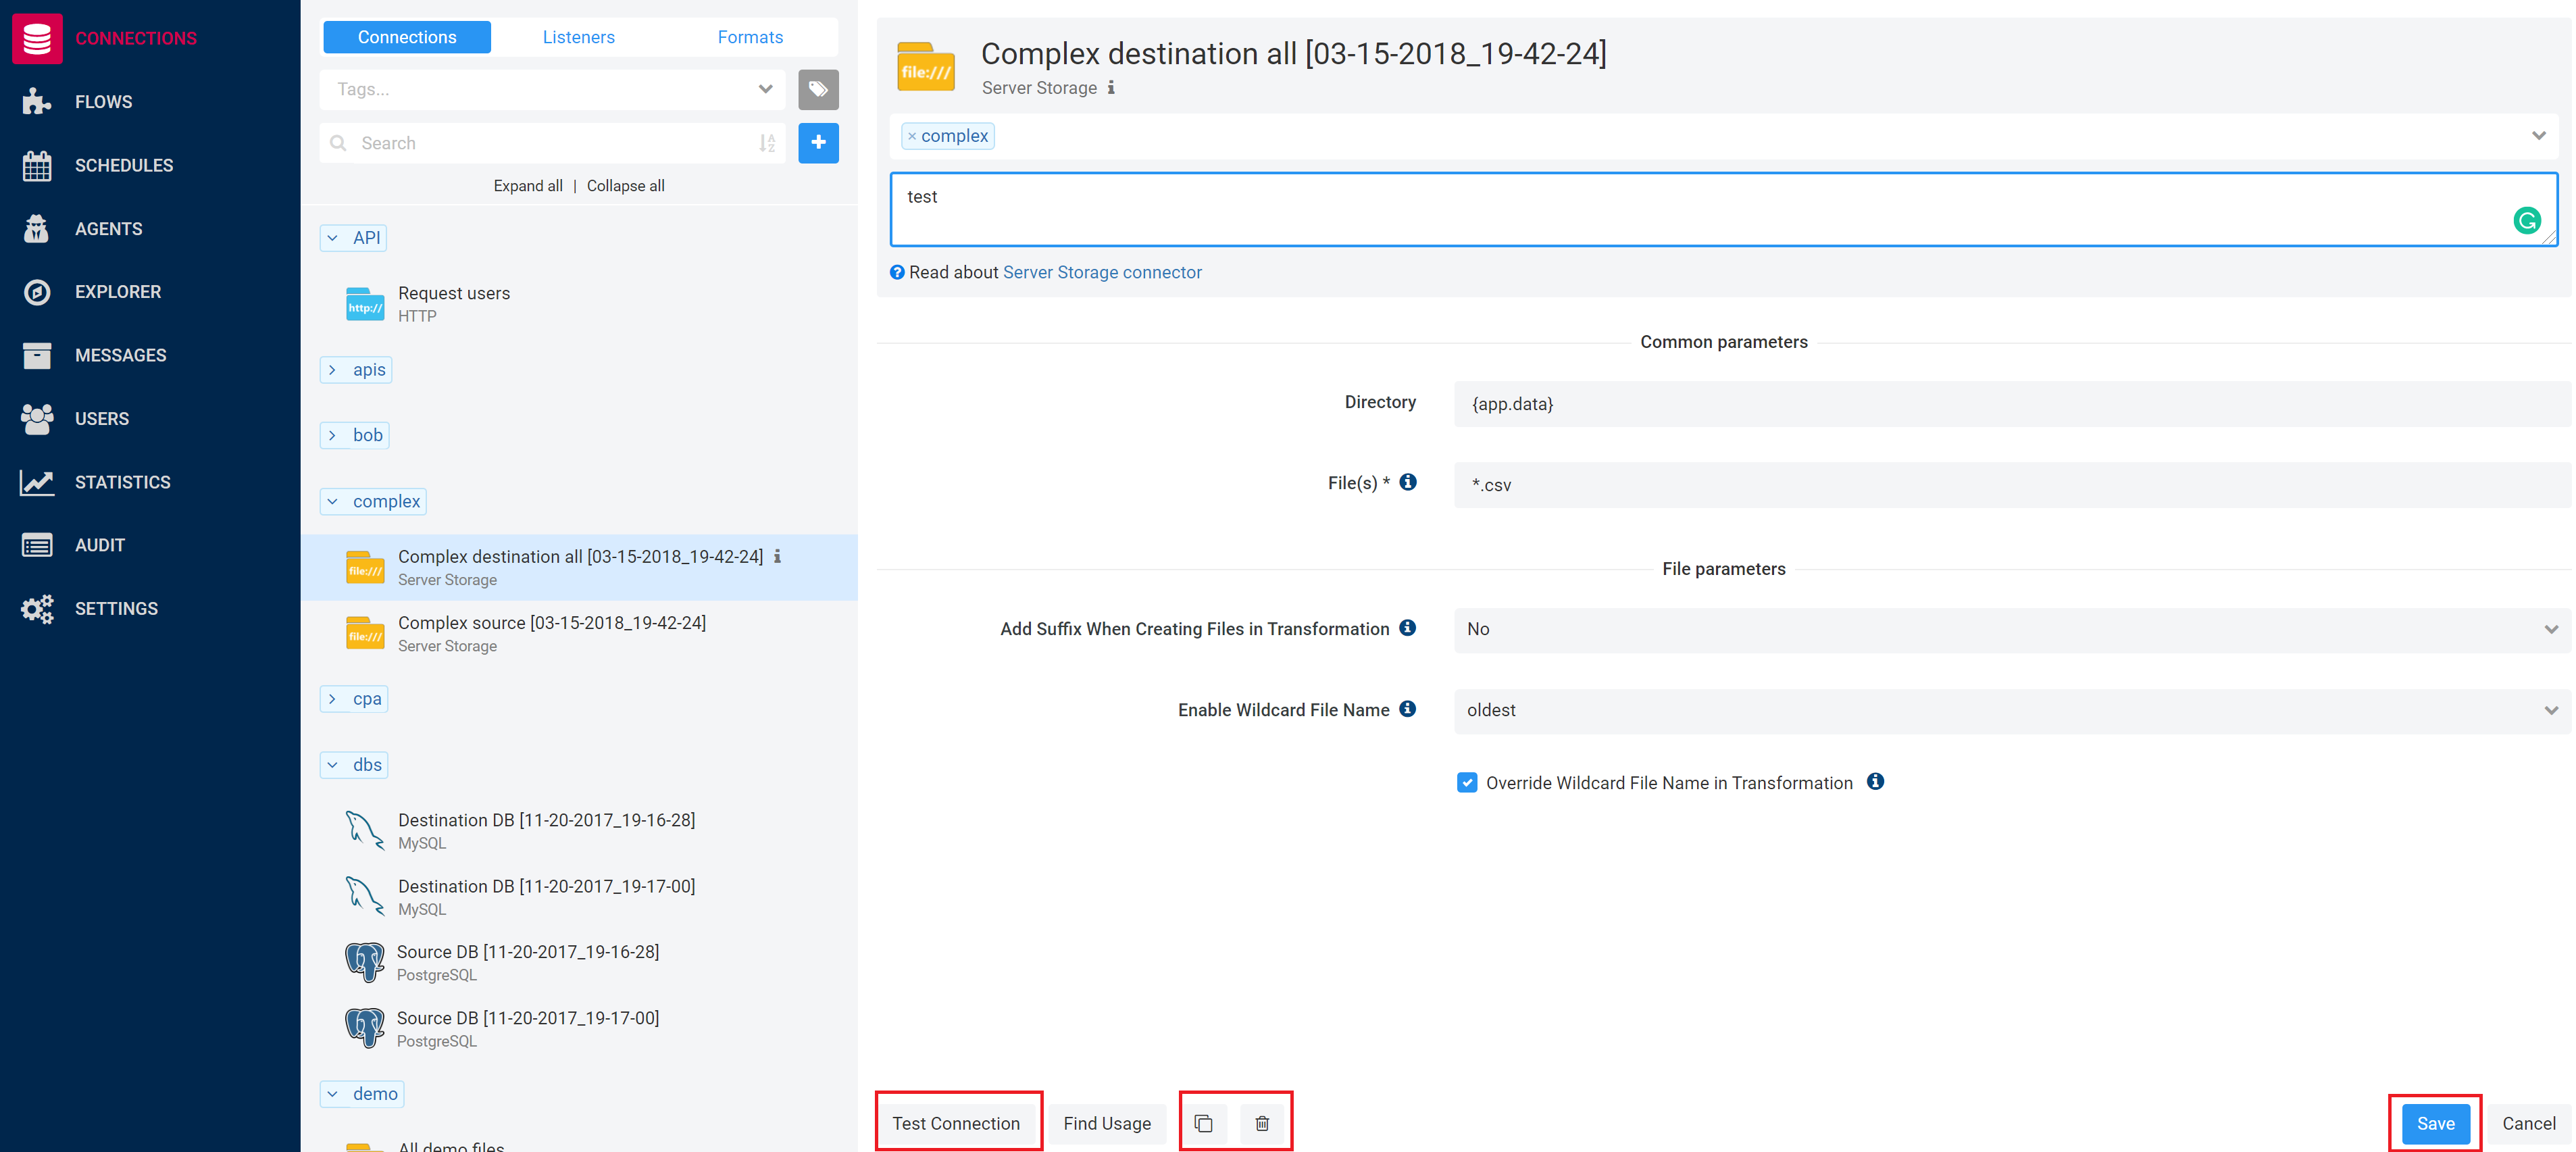
Task: Collapse the dbs tag group
Action: pyautogui.click(x=354, y=765)
